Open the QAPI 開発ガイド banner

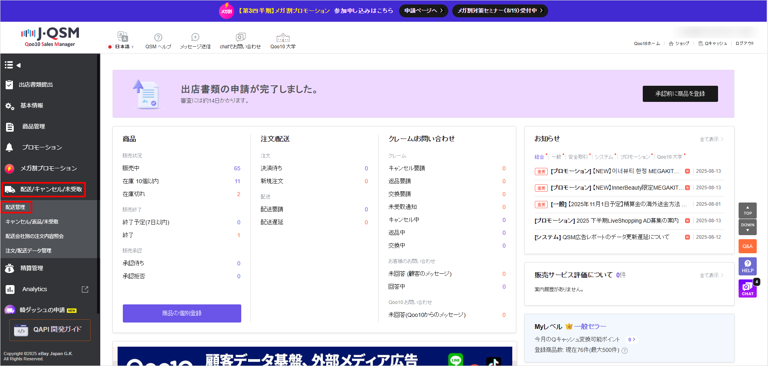(50, 330)
